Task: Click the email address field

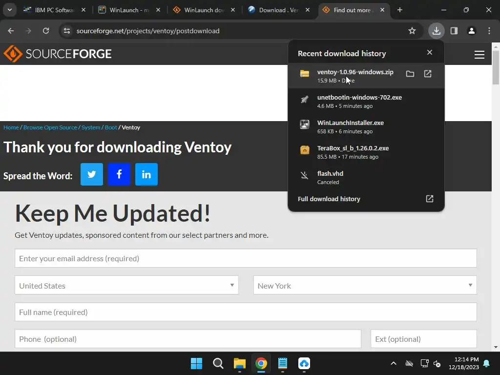Action: coord(246,258)
